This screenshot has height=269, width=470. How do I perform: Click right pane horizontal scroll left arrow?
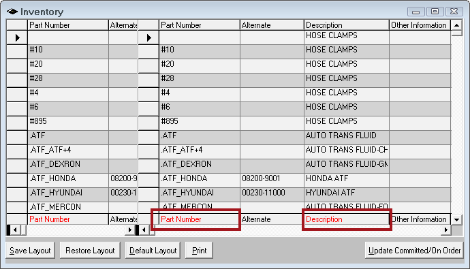point(144,230)
